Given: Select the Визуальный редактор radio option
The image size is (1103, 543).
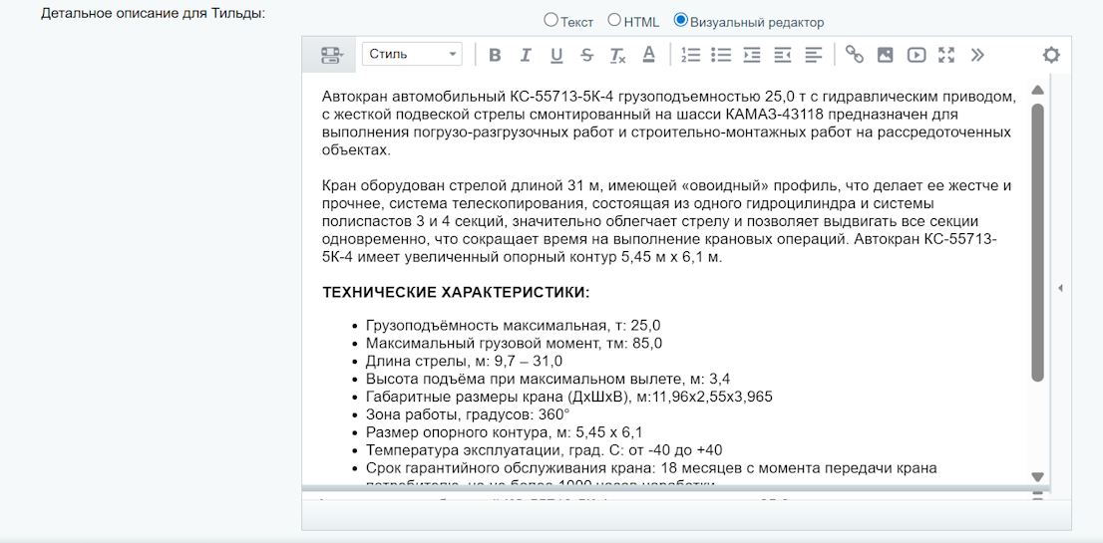Looking at the screenshot, I should point(680,20).
